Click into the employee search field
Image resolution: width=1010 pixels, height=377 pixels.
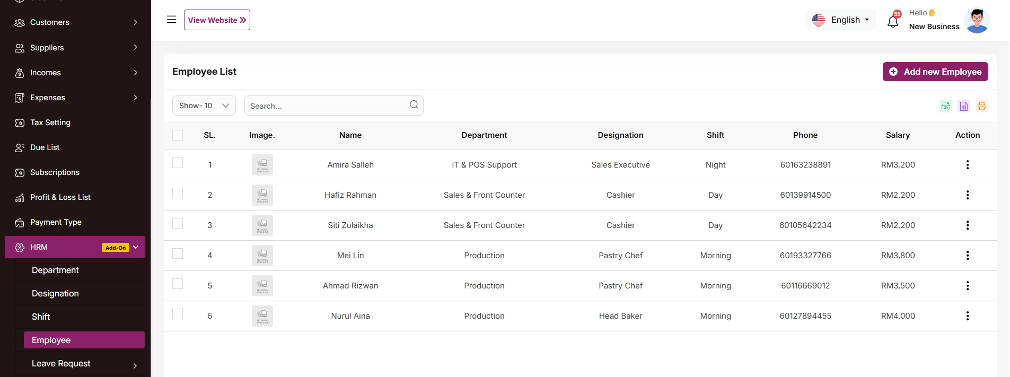point(326,106)
